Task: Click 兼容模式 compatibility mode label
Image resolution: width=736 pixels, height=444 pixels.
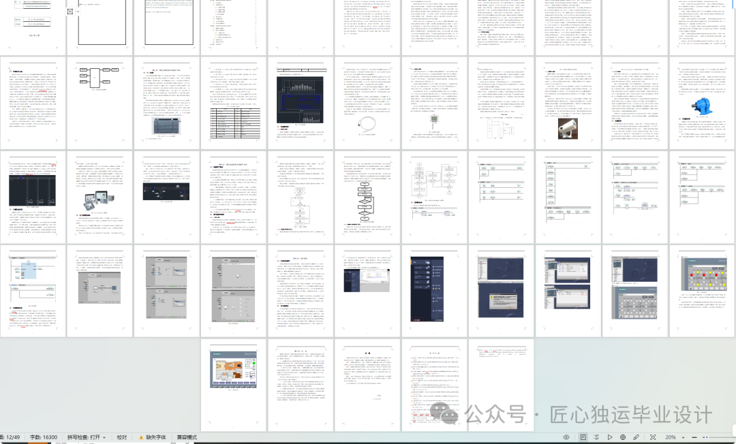Action: (x=187, y=437)
